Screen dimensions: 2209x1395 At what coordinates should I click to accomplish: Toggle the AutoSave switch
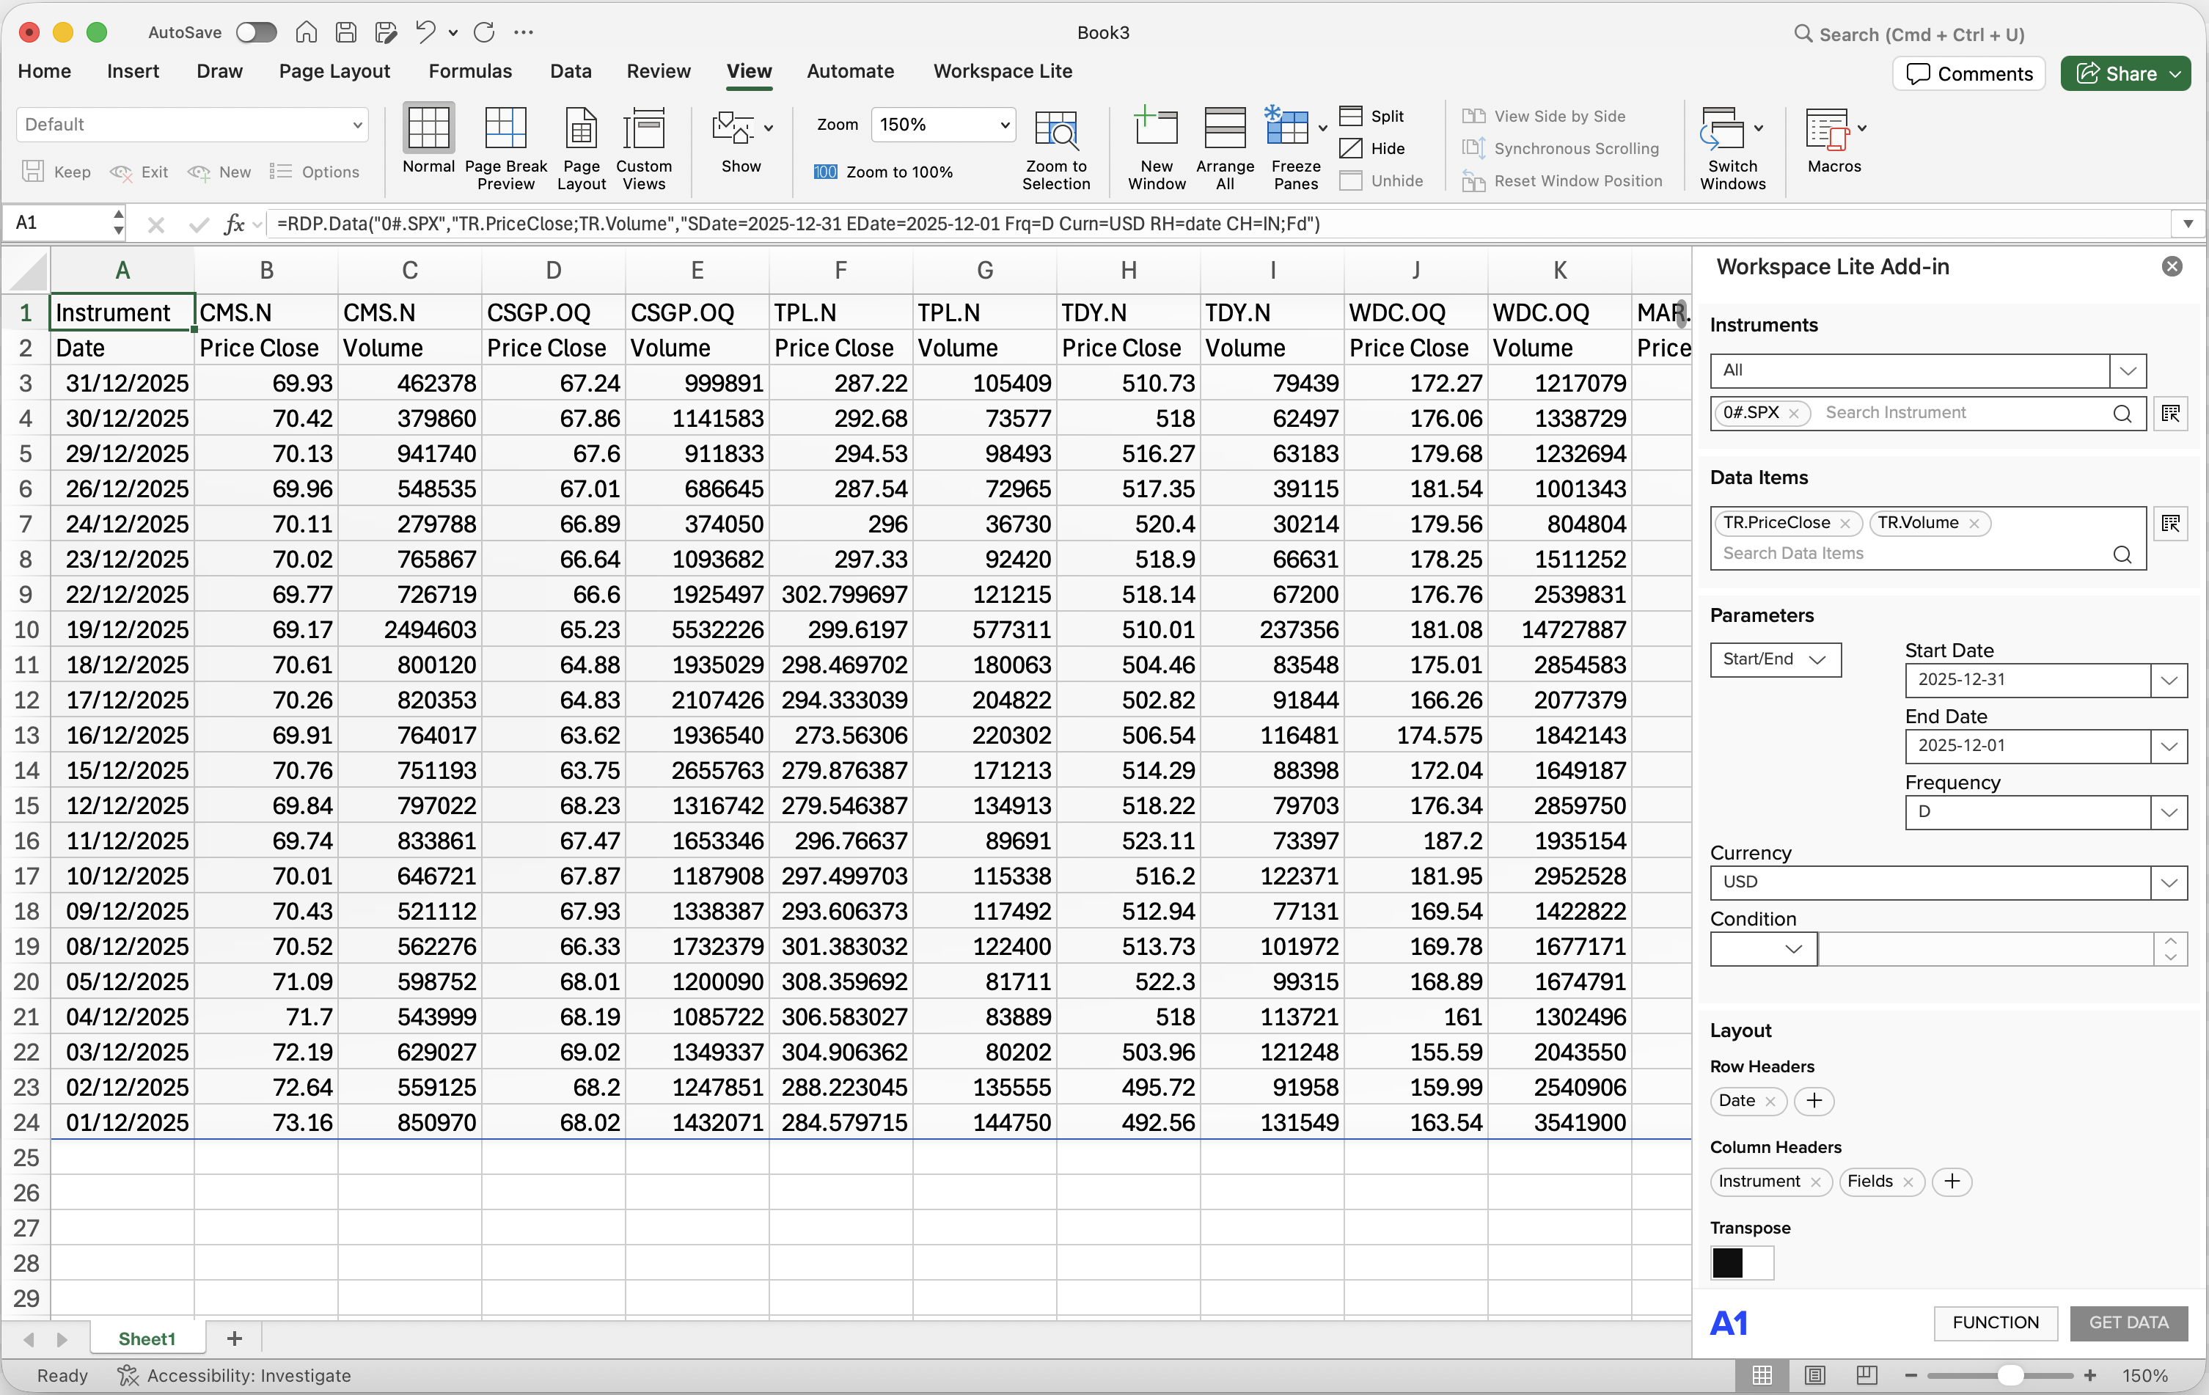coord(256,33)
